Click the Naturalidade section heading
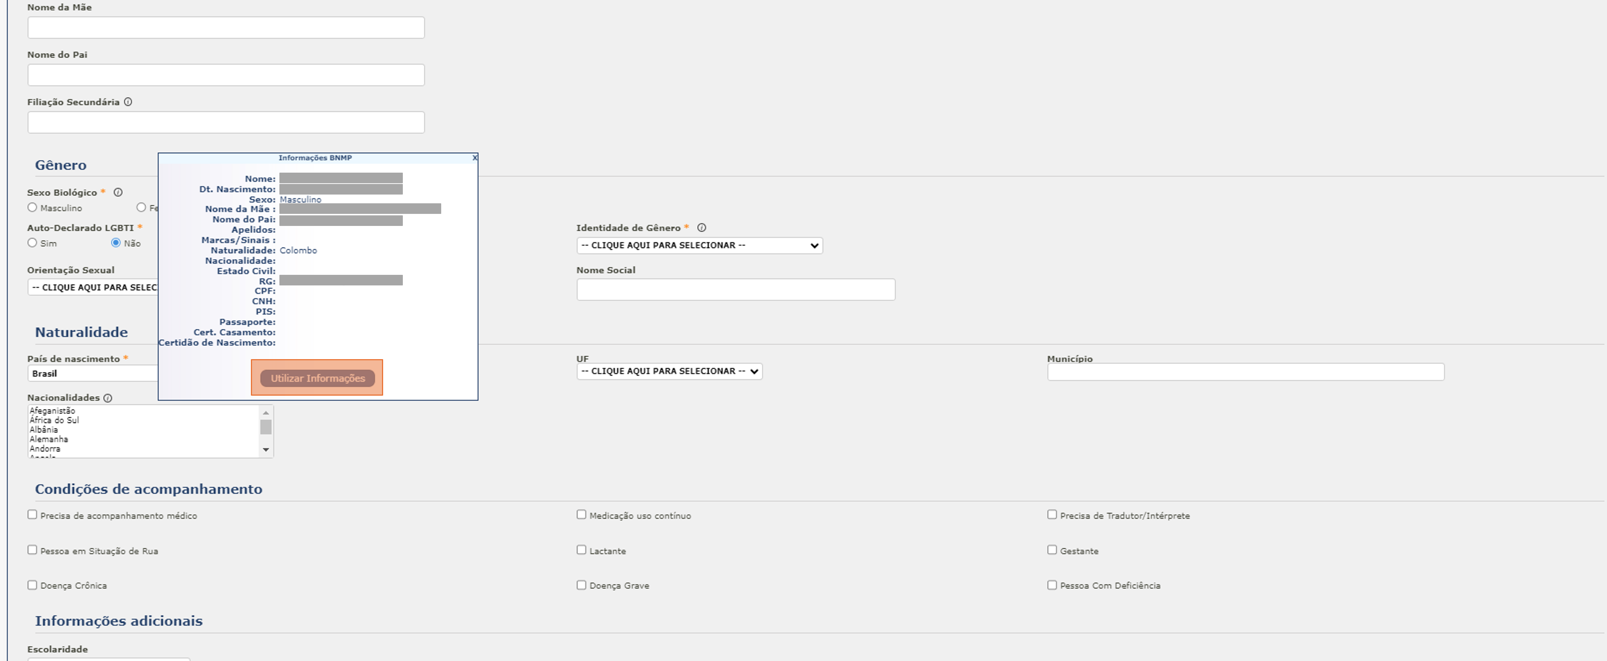The height and width of the screenshot is (661, 1607). [81, 333]
